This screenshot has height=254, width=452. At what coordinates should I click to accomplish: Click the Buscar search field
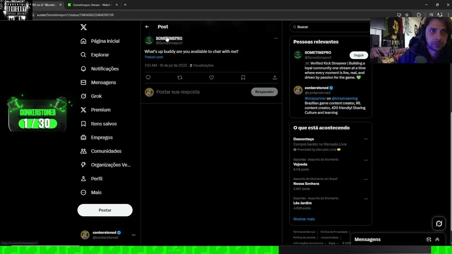(330, 27)
